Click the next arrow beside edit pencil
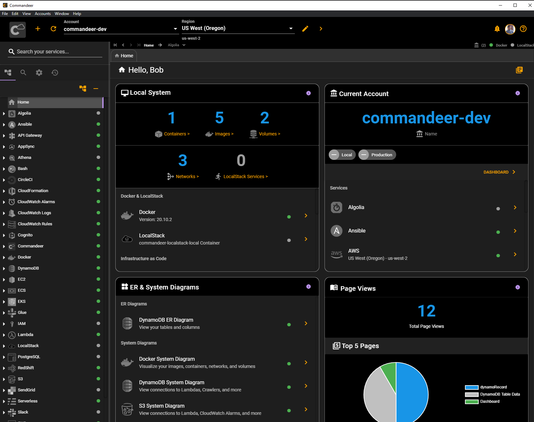534x422 pixels. 321,29
